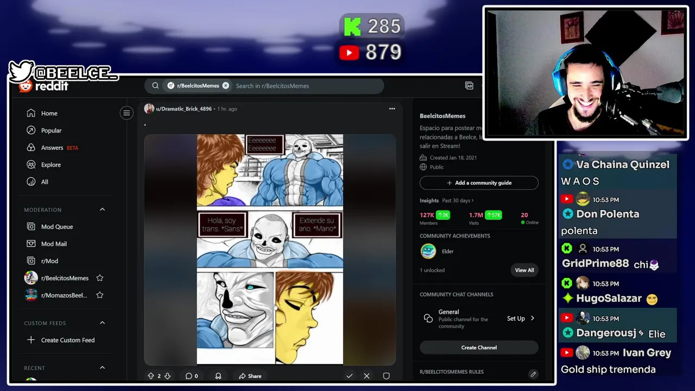Create a custom feed

pyautogui.click(x=68, y=340)
